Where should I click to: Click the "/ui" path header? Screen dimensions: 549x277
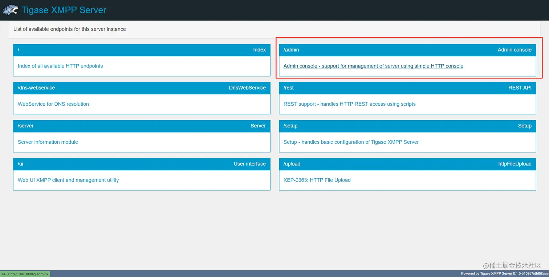[21, 164]
